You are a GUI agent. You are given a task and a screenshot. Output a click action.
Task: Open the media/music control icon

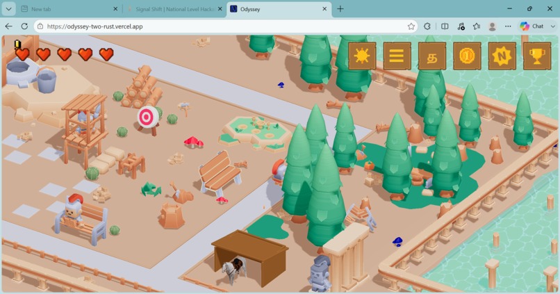pos(461,26)
